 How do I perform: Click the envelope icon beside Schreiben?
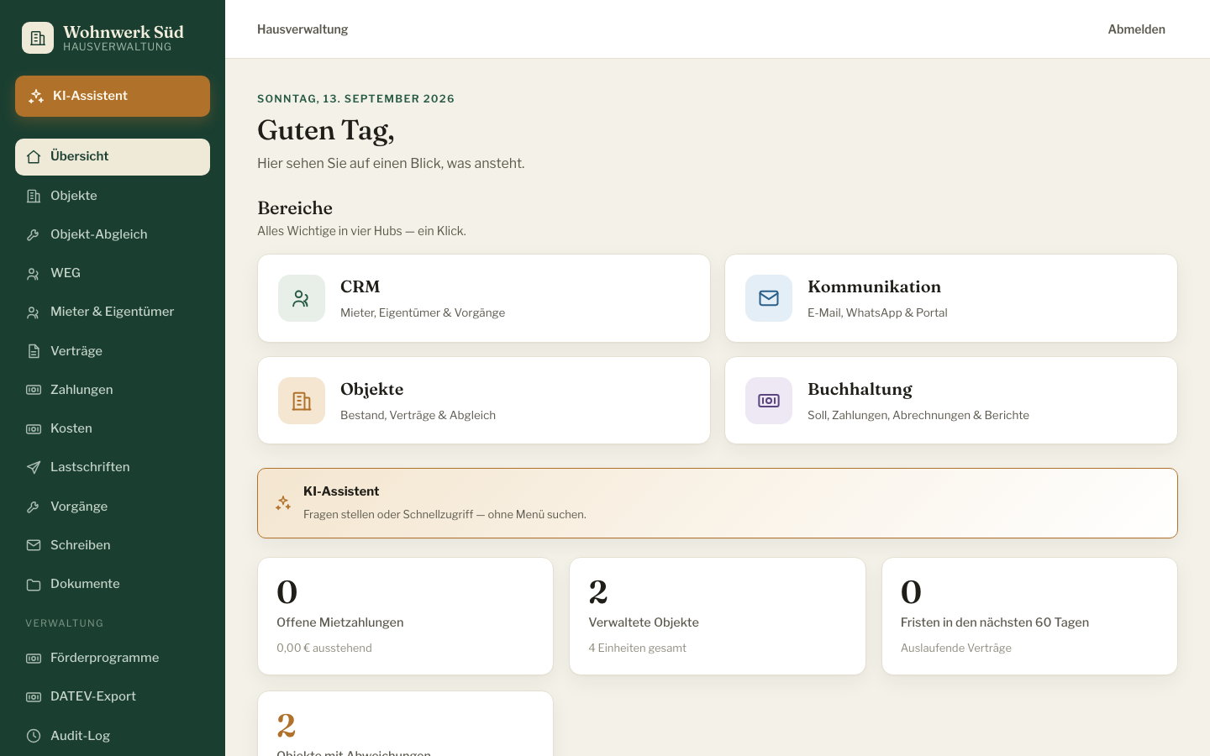[34, 545]
